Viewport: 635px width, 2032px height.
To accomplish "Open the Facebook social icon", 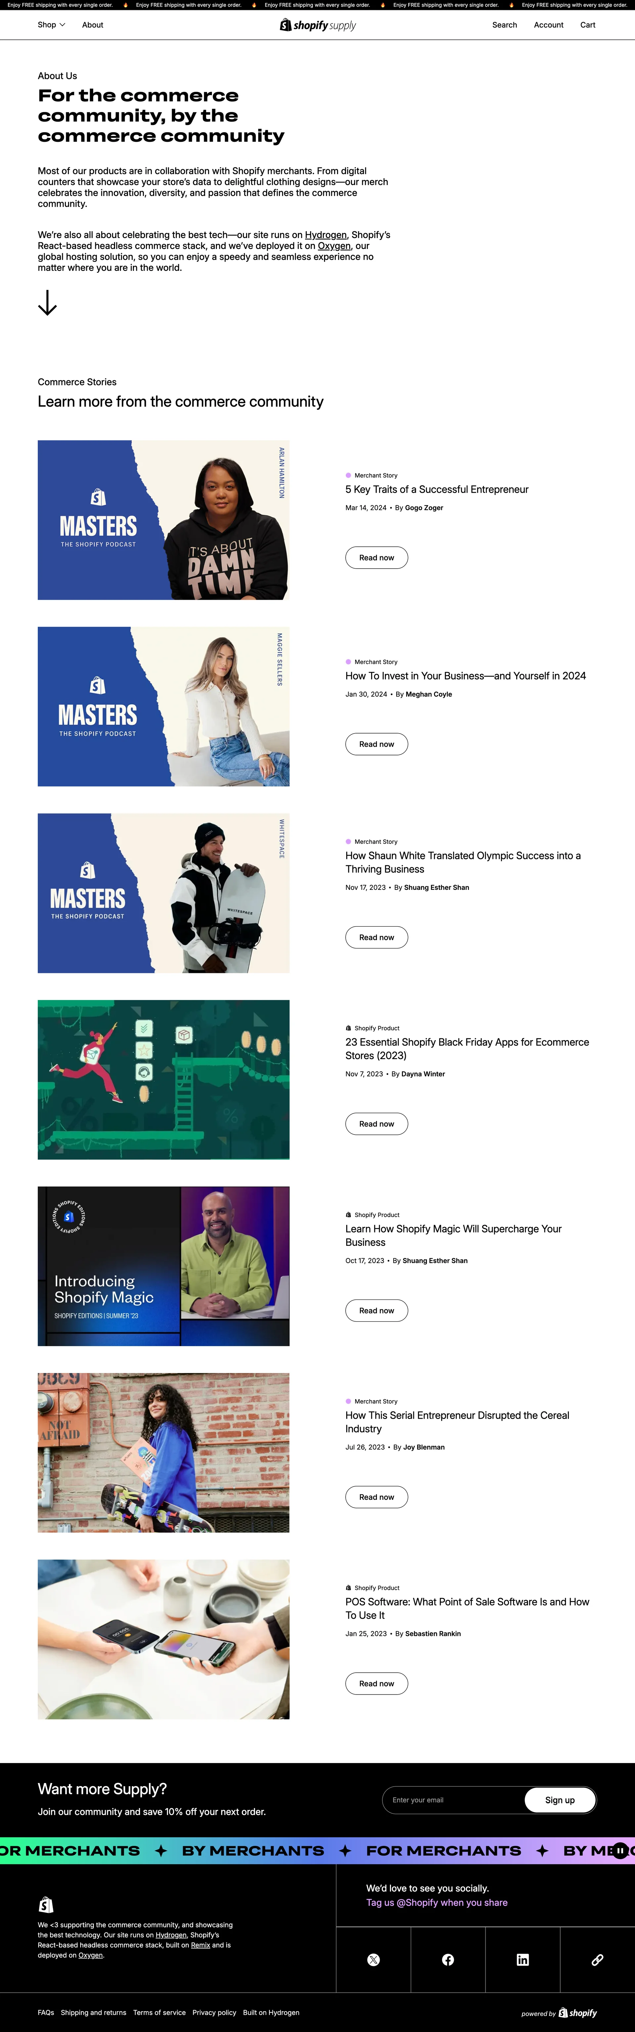I will (447, 1959).
